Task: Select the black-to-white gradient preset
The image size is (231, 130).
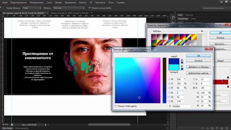Action: coord(165,37)
